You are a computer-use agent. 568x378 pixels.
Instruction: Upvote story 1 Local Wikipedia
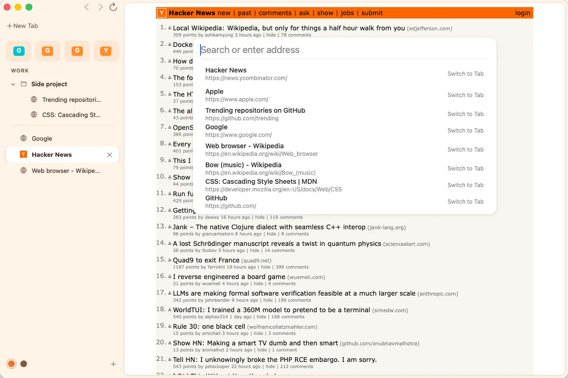click(170, 27)
